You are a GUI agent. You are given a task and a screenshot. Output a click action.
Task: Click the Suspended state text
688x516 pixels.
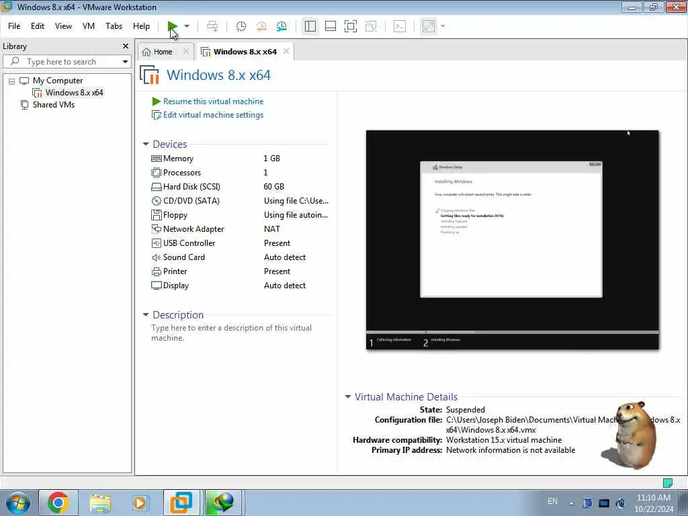(x=465, y=410)
